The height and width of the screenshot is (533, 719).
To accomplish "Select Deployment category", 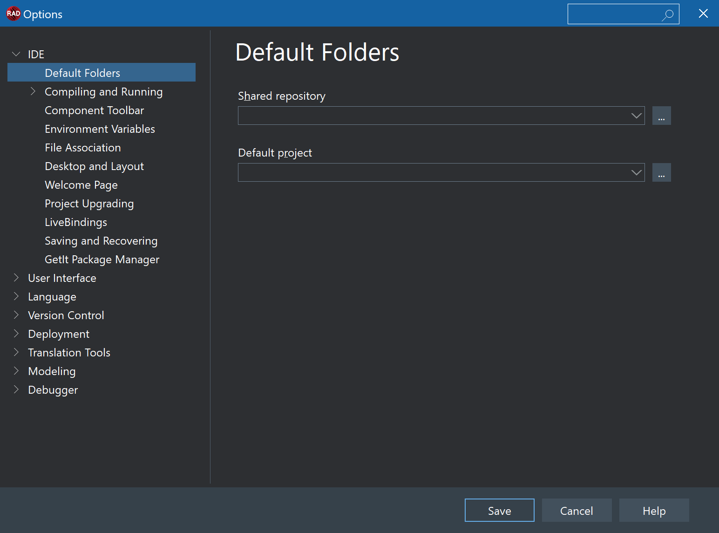I will (x=59, y=334).
